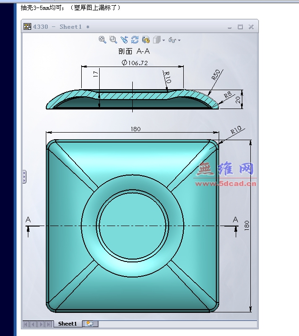Click the Rebuild refresh arrows icon

(x=135, y=40)
